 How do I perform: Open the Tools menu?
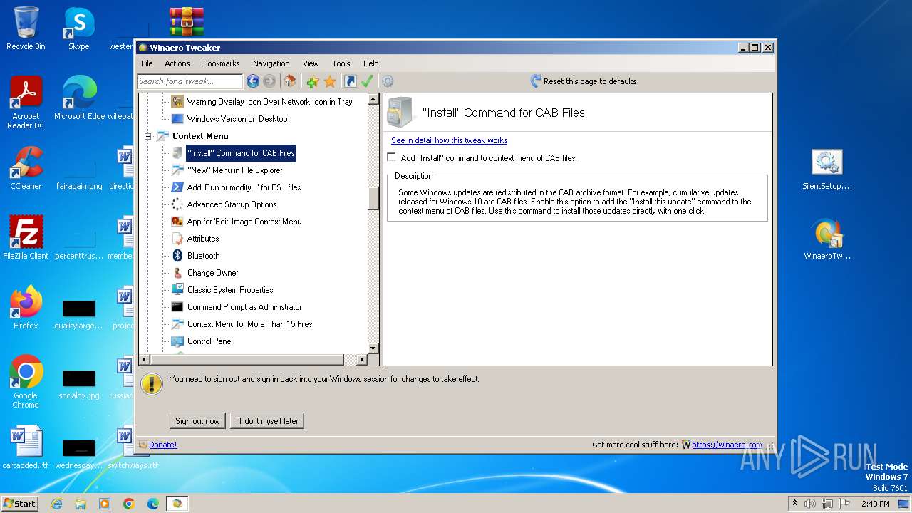pos(341,63)
